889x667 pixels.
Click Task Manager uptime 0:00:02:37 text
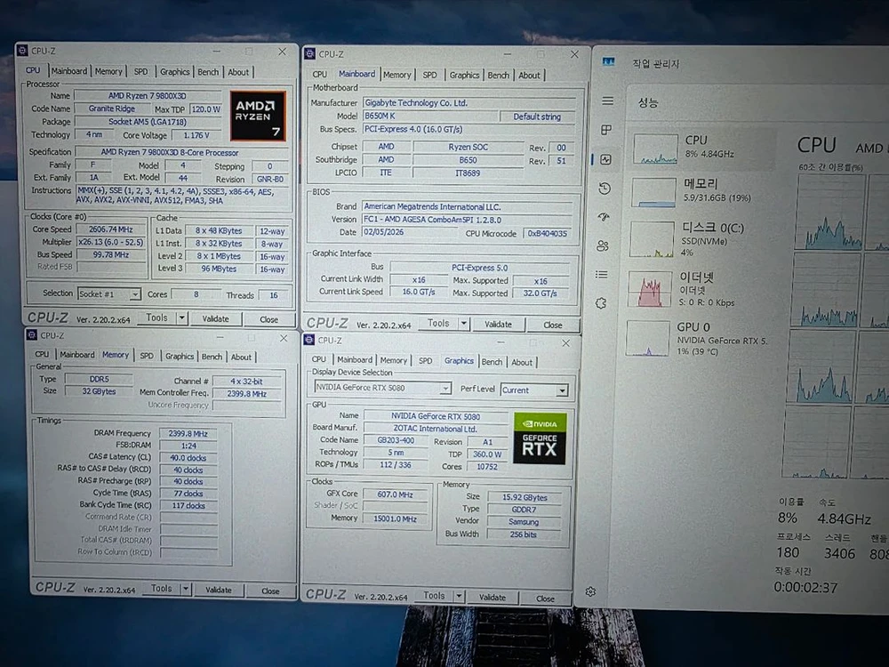click(805, 588)
